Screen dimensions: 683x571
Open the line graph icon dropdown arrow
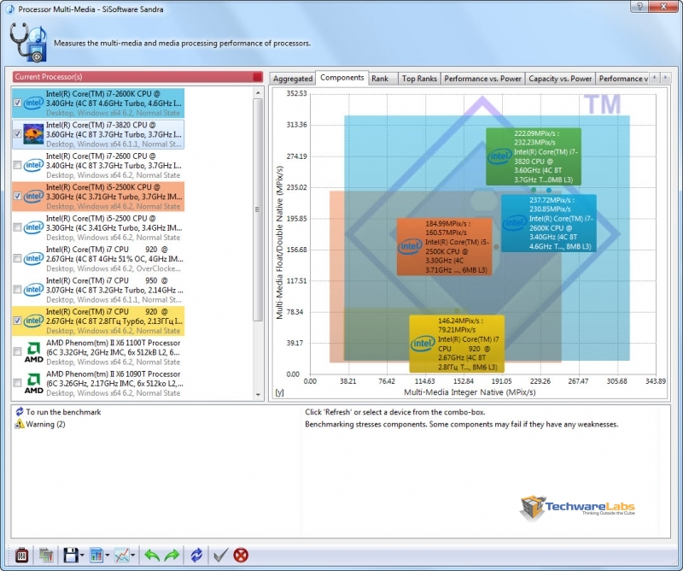tap(133, 556)
